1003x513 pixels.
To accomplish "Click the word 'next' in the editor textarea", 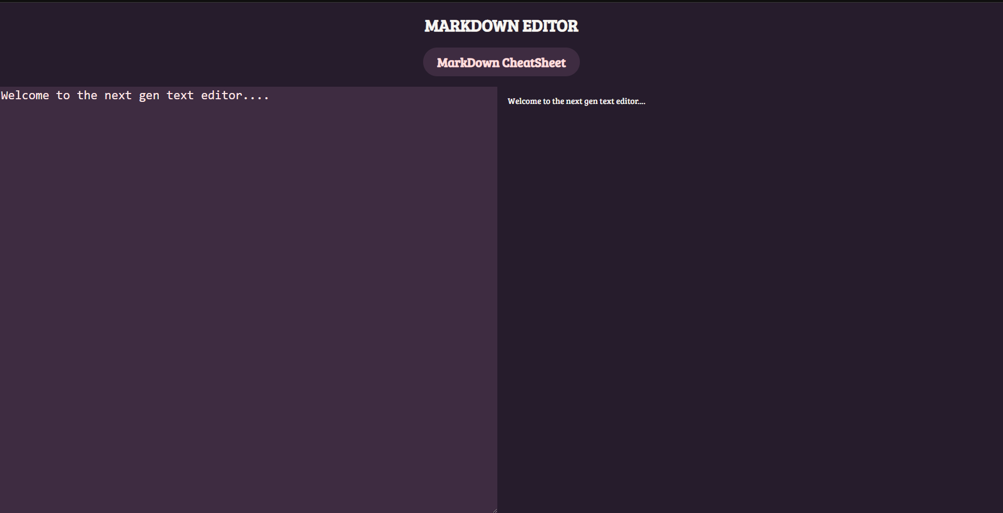I will coord(118,96).
